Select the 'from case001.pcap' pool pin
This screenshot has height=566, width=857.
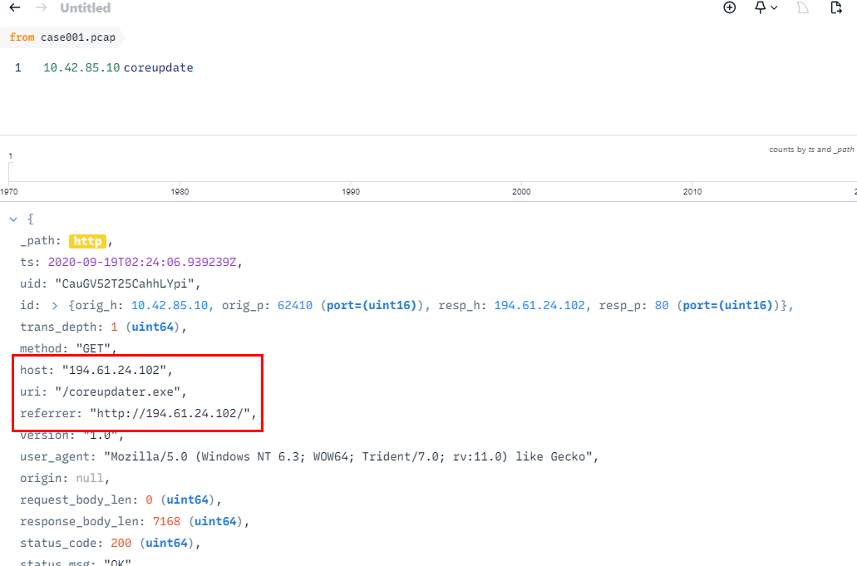(x=62, y=37)
